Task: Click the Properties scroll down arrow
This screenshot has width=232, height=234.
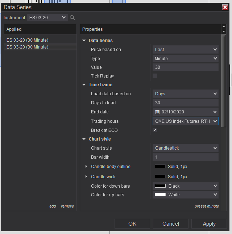Action: tap(224, 32)
